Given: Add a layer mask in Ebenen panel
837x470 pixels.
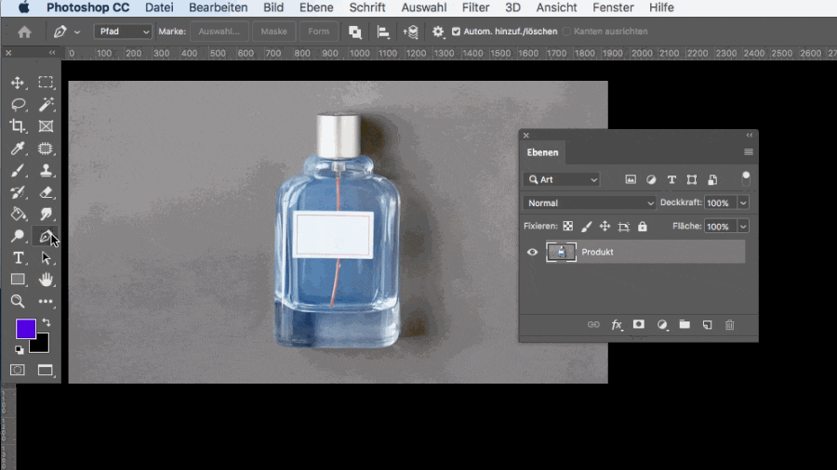Looking at the screenshot, I should coord(639,325).
